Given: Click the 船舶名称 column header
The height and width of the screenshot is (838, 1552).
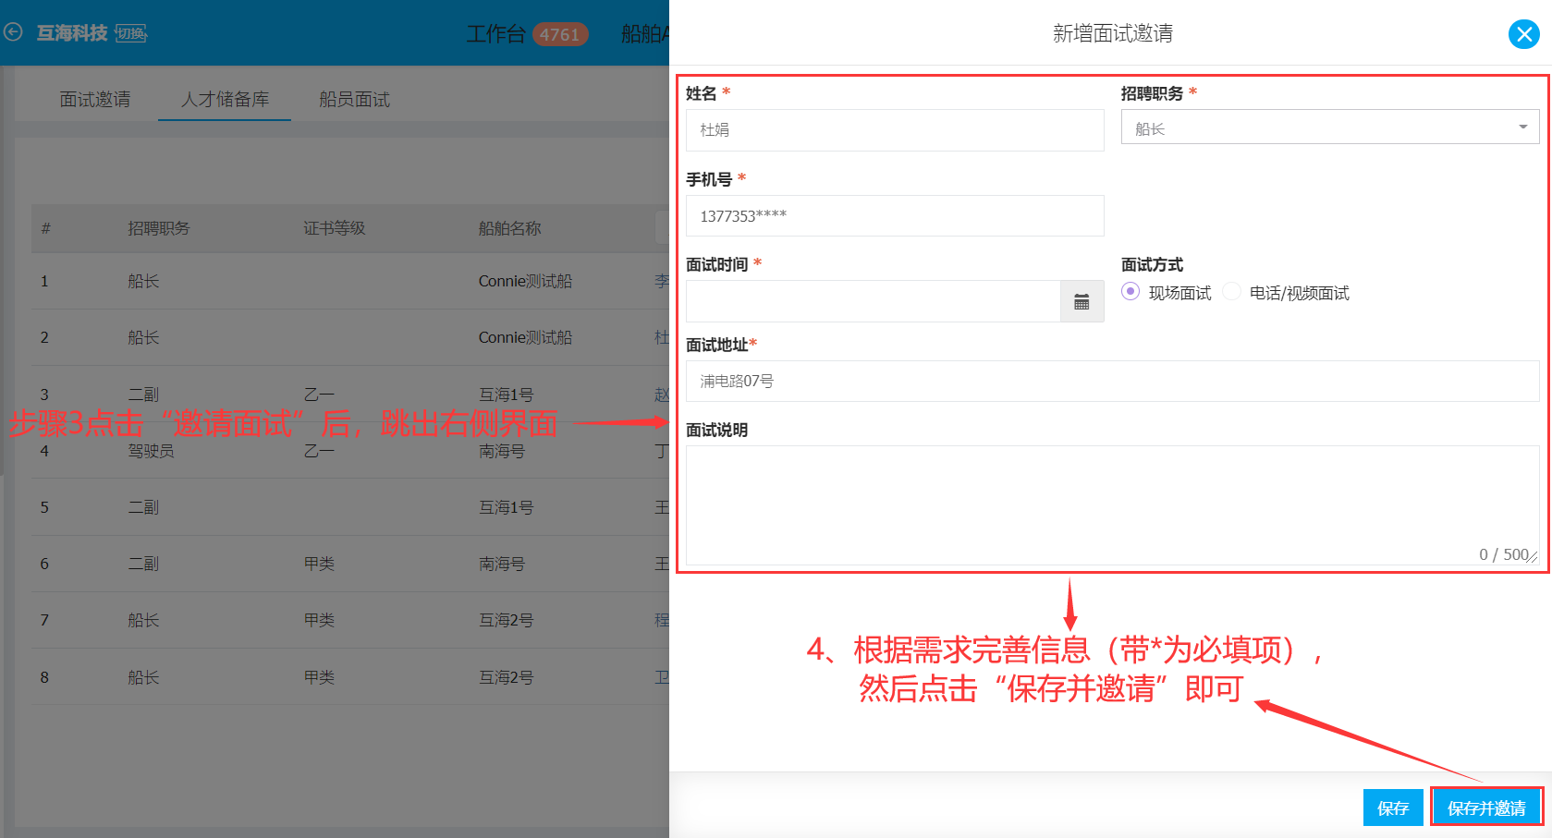Looking at the screenshot, I should pos(509,228).
